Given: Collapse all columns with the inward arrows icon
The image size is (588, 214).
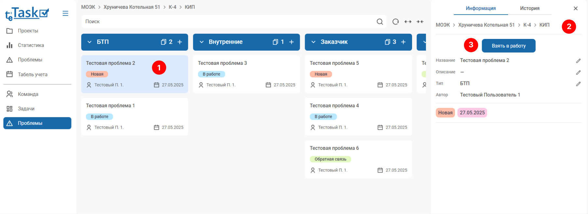Looking at the screenshot, I should (420, 22).
